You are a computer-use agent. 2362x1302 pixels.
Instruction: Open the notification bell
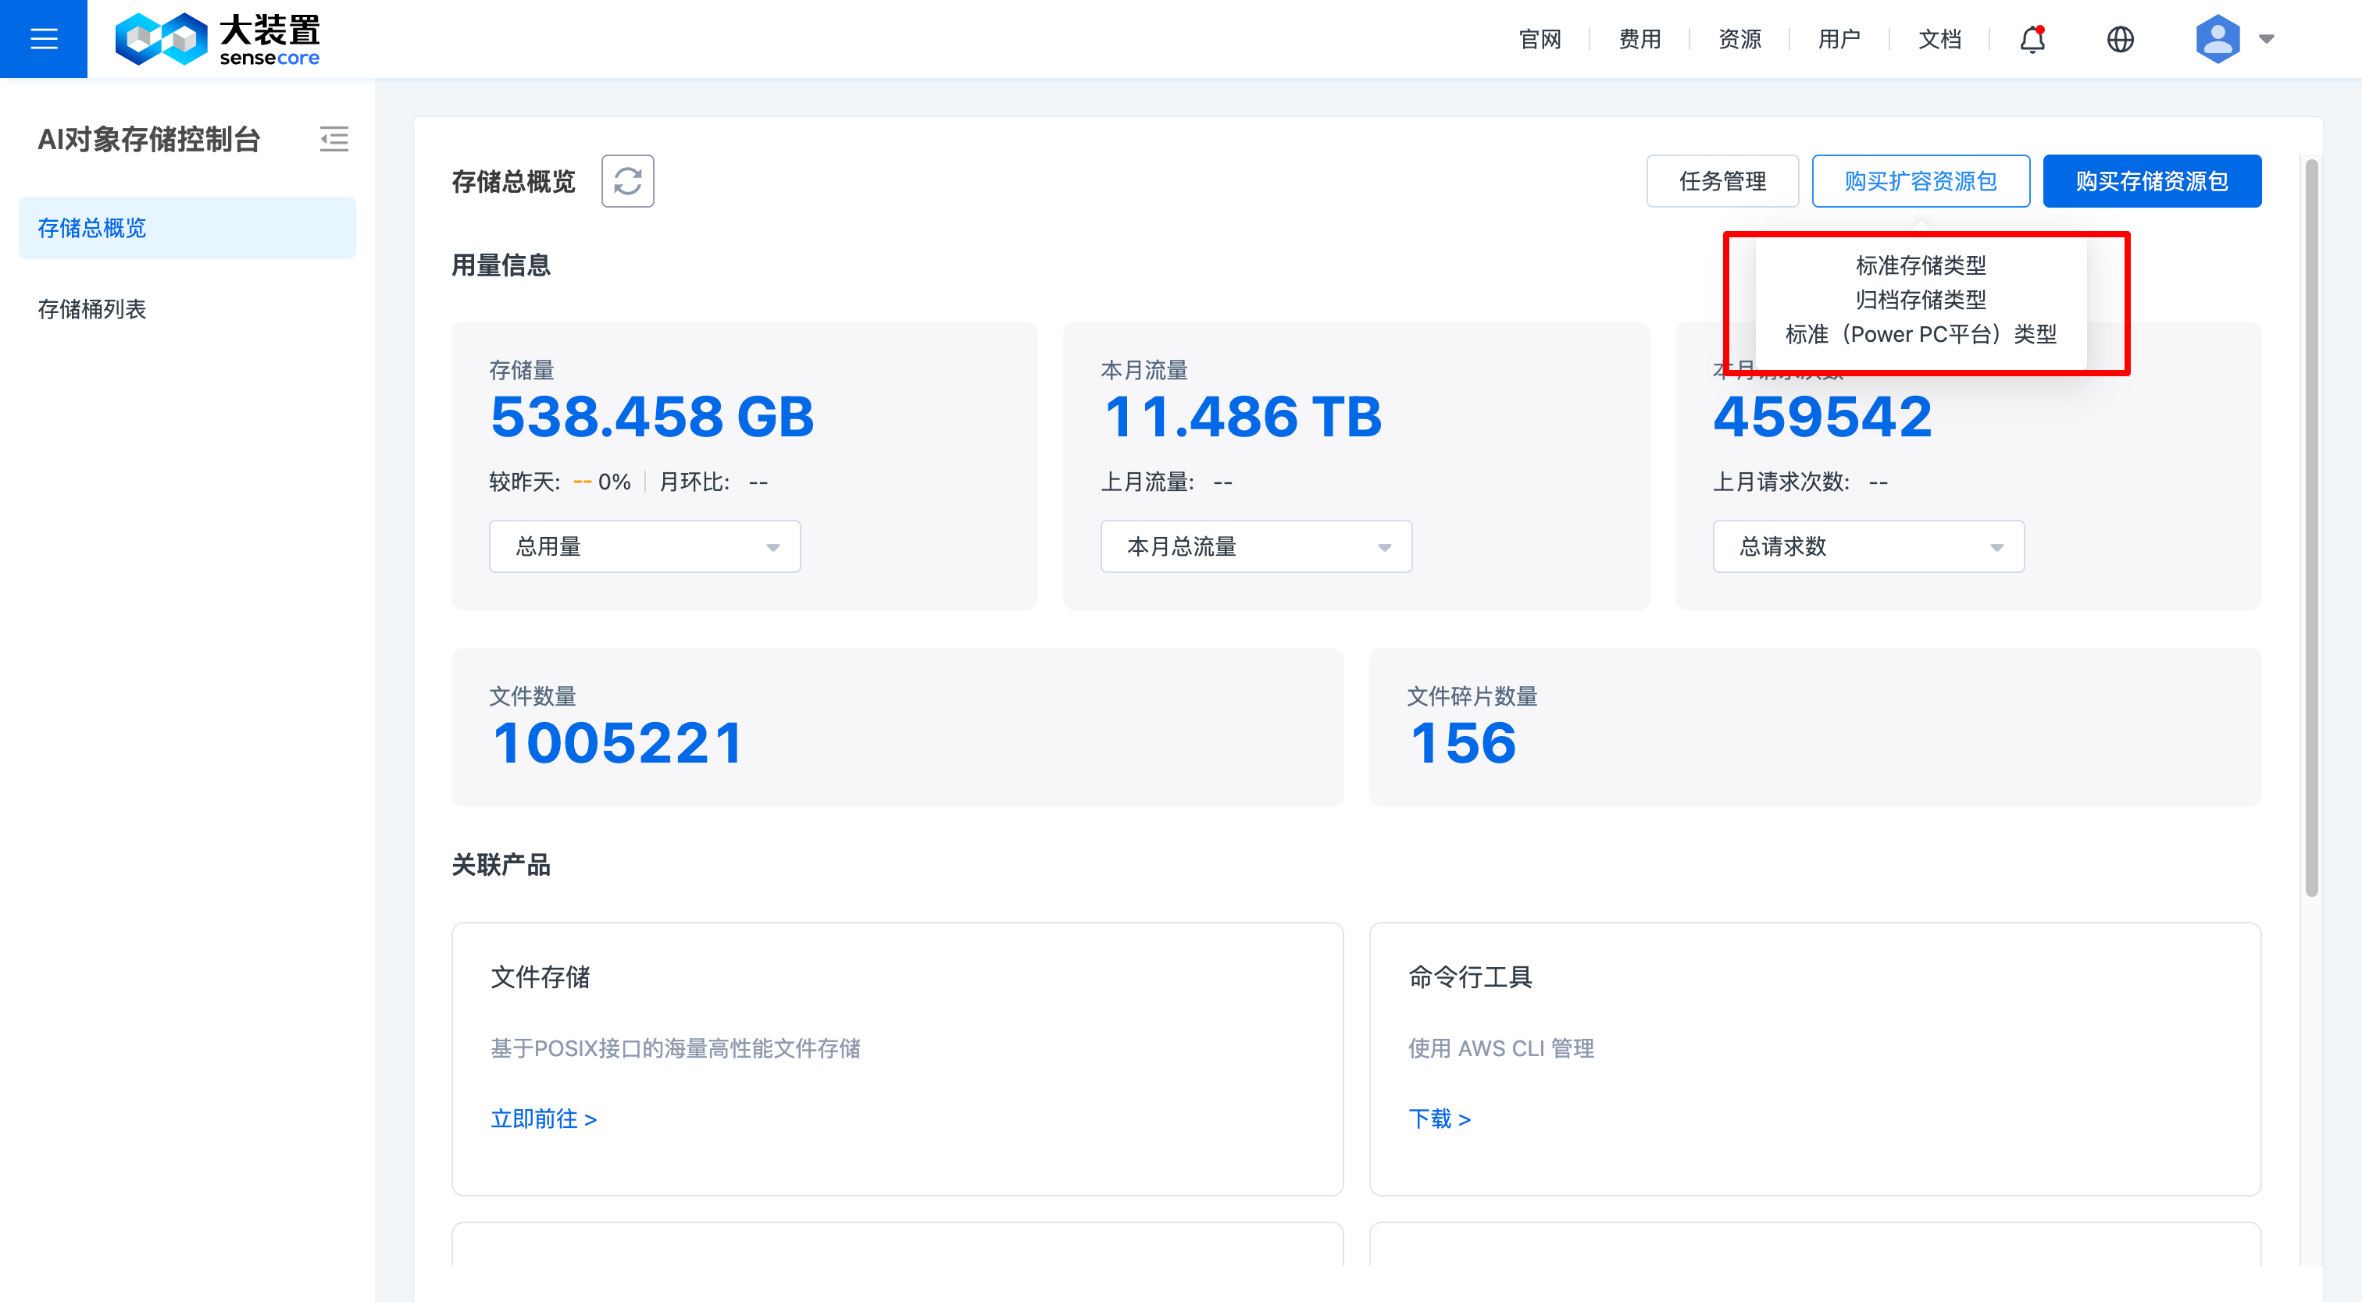[2032, 38]
